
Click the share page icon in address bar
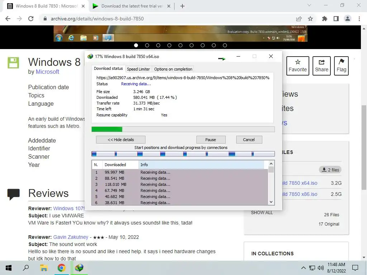(299, 19)
